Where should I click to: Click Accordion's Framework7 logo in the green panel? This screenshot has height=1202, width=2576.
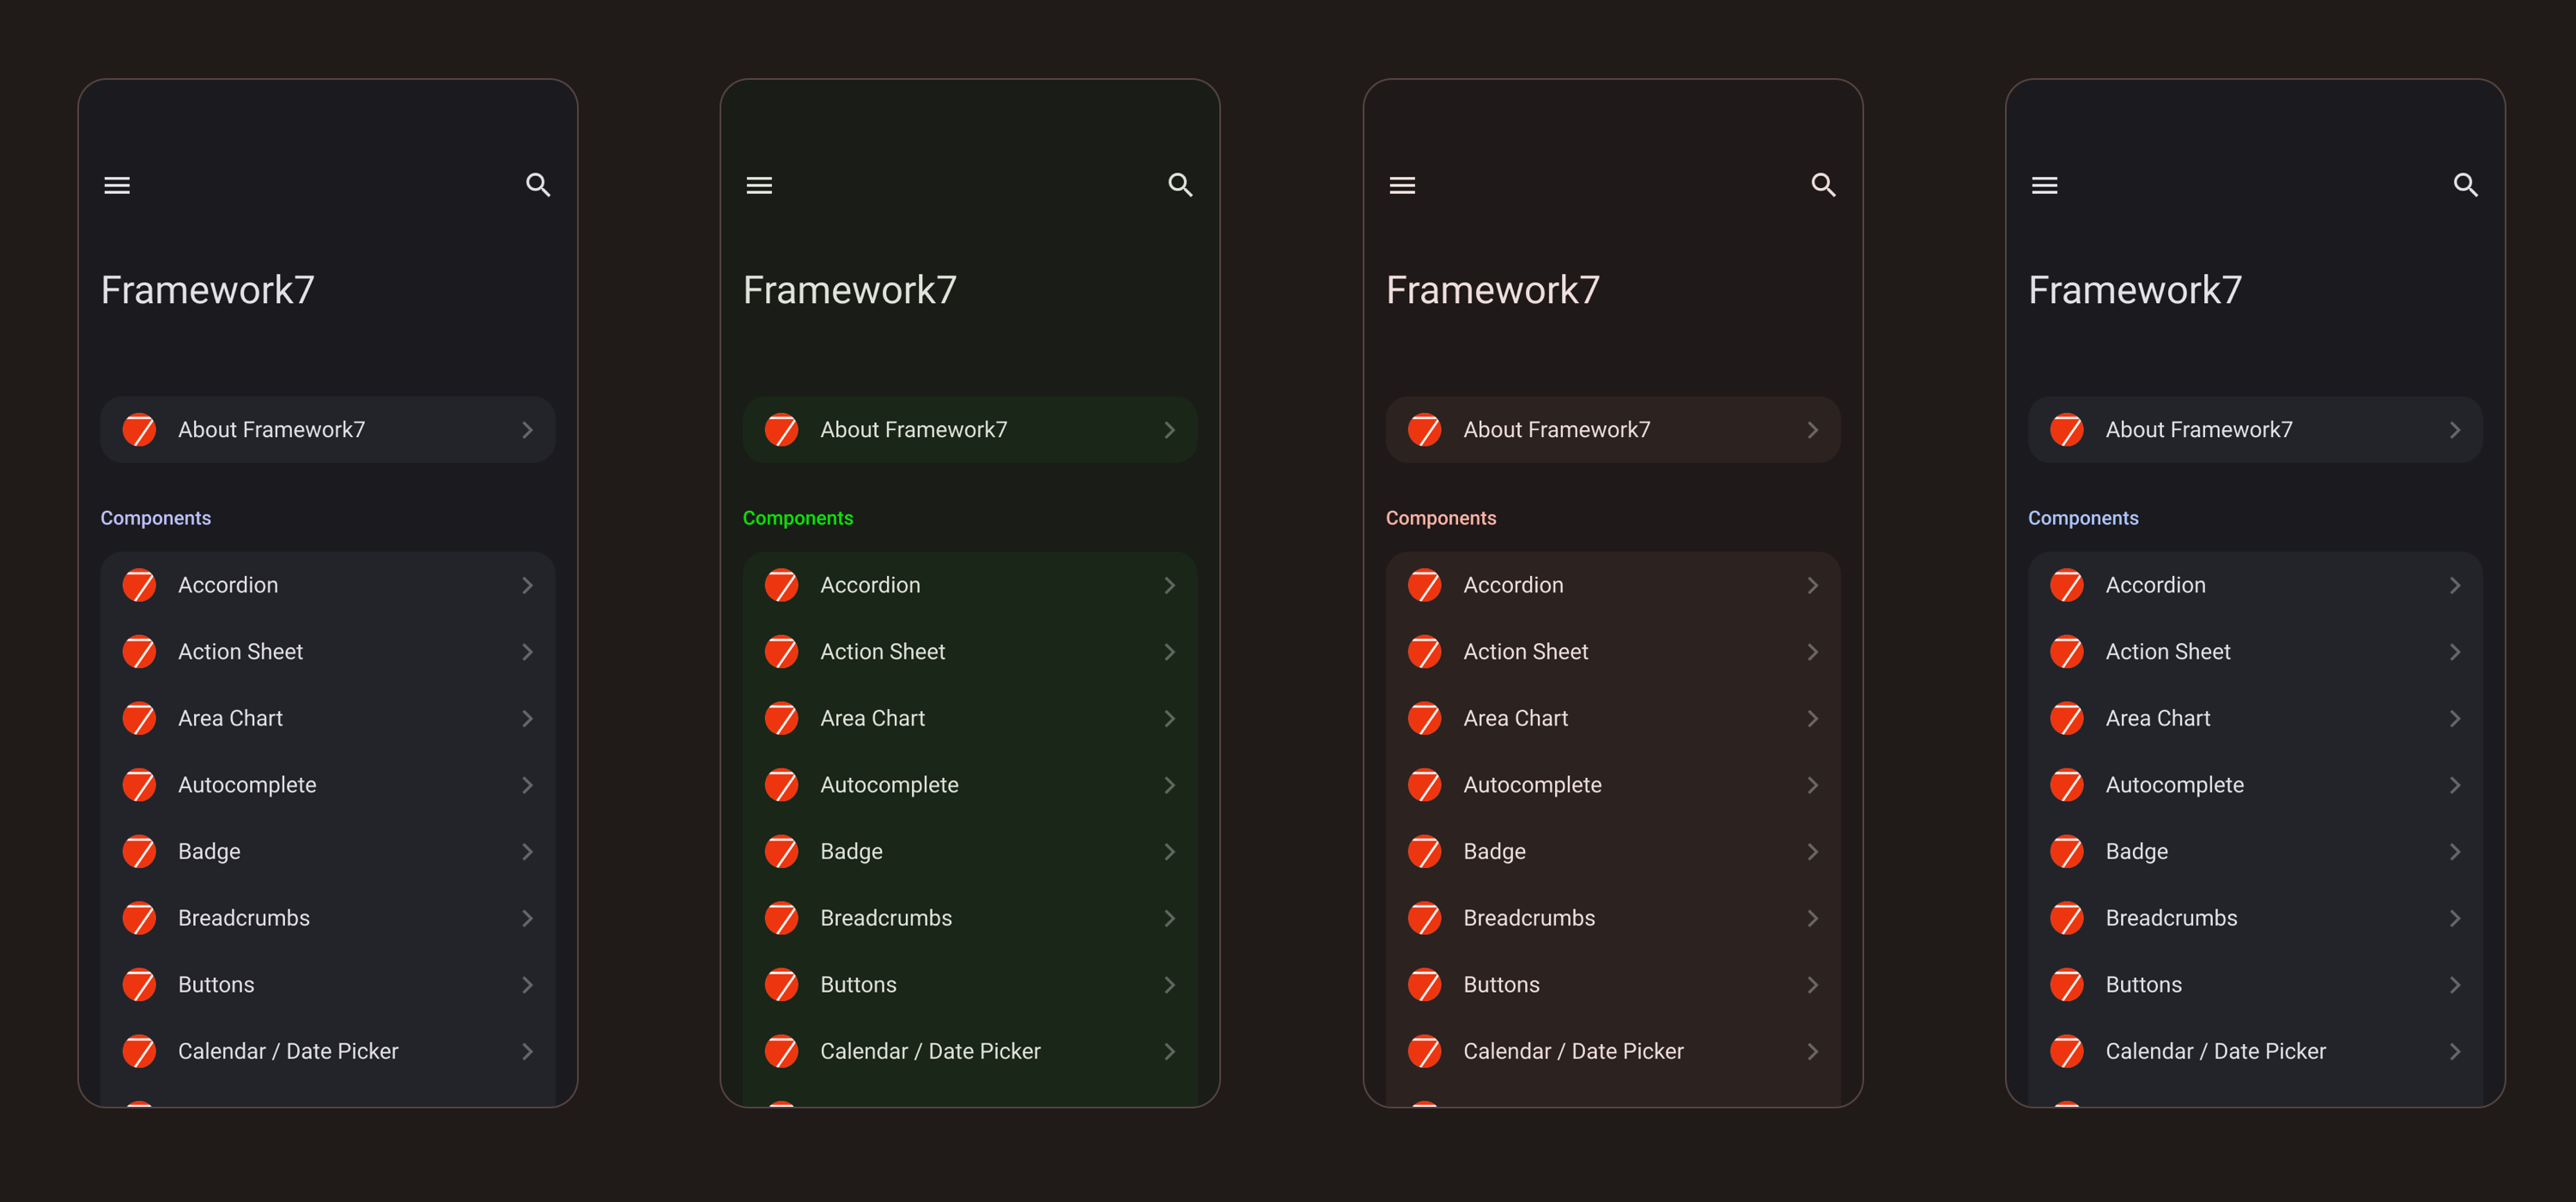[x=781, y=585]
